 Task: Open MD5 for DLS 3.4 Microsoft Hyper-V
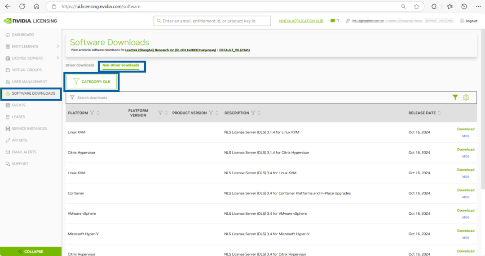(x=466, y=238)
